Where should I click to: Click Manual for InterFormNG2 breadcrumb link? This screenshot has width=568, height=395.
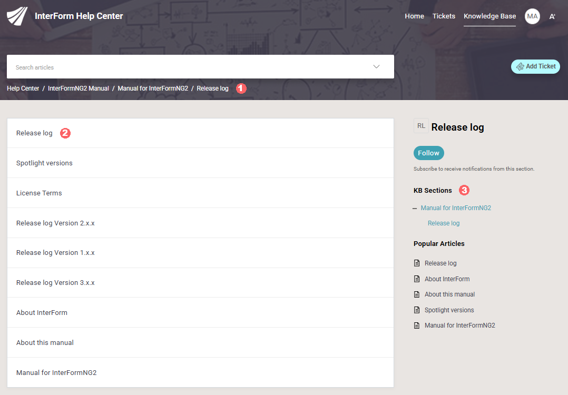click(x=153, y=88)
